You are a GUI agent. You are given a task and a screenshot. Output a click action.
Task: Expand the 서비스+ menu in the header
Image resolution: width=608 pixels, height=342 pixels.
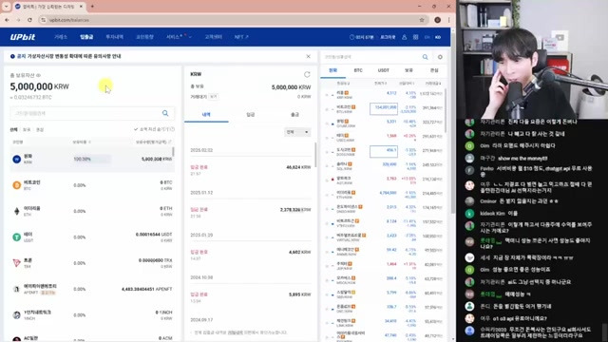(179, 37)
